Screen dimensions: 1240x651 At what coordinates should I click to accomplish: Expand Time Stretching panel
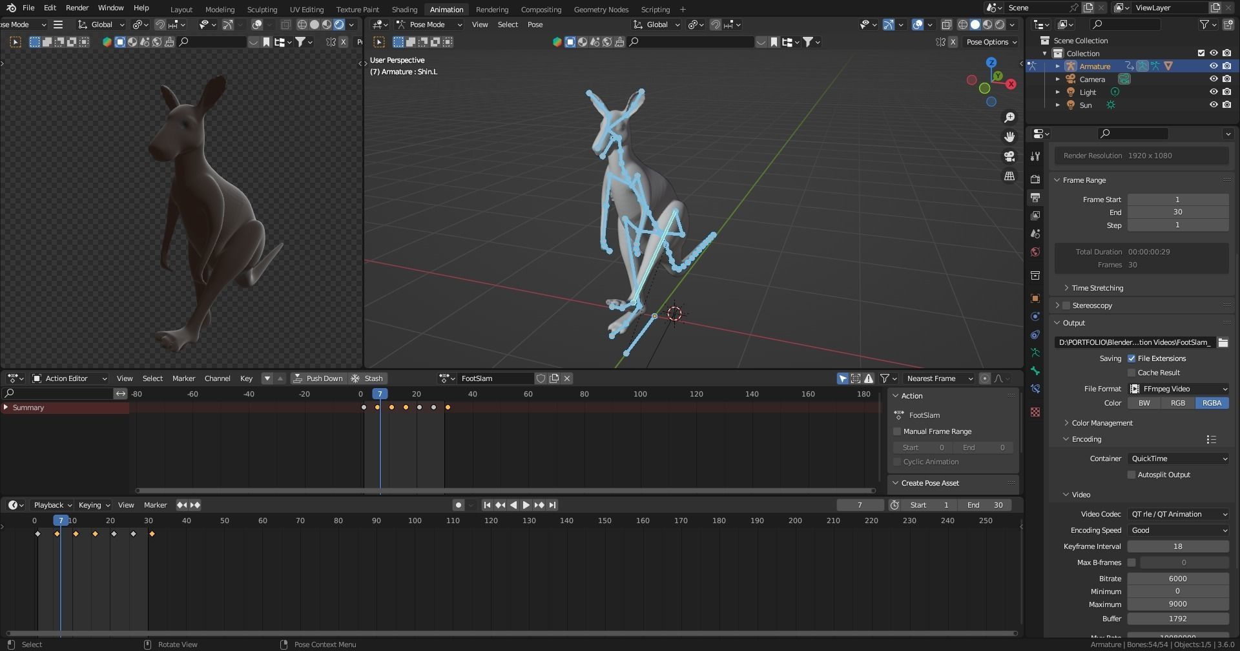pyautogui.click(x=1097, y=288)
